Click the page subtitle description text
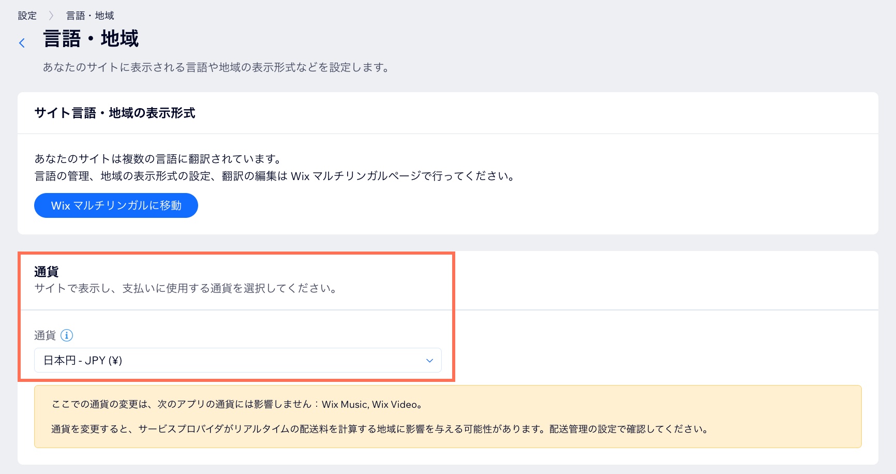This screenshot has width=896, height=474. tap(216, 67)
